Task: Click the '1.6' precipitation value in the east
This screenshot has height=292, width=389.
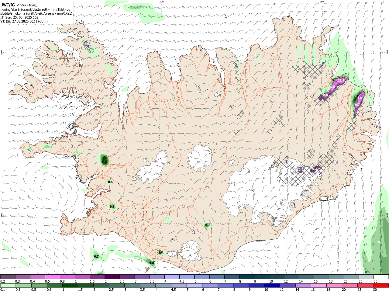Action: (x=360, y=98)
